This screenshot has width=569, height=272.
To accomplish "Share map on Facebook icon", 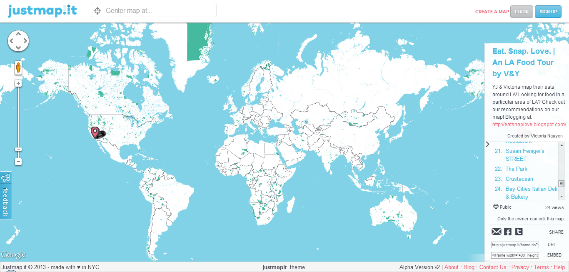I will 508,232.
